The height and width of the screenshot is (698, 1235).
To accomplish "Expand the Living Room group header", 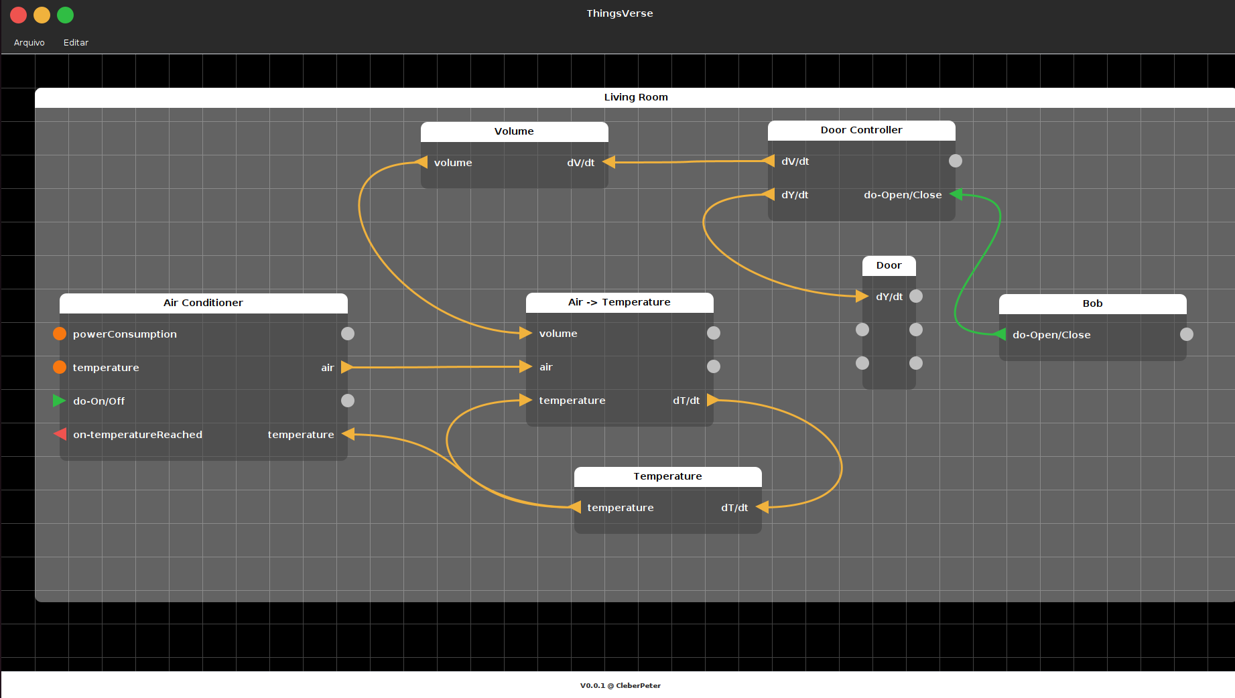I will pyautogui.click(x=635, y=96).
